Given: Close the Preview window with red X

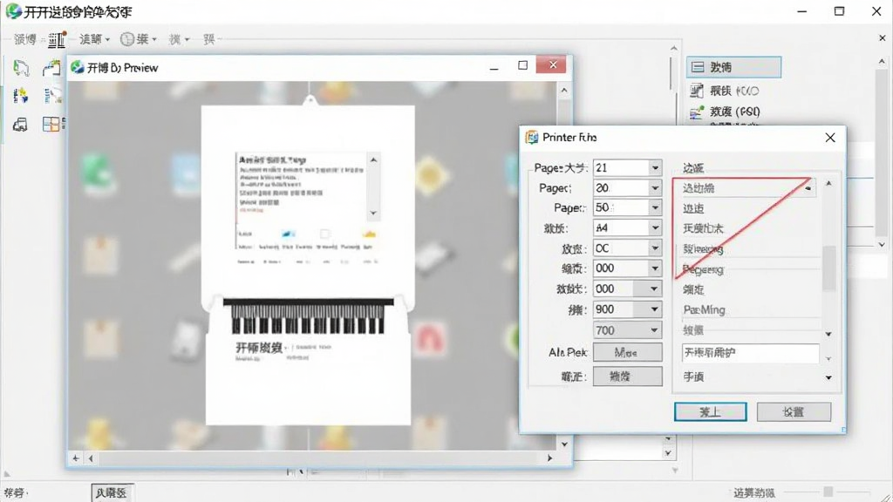Looking at the screenshot, I should (x=552, y=64).
